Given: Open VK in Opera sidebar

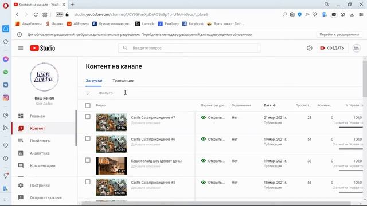Looking at the screenshot, I should (x=6, y=85).
